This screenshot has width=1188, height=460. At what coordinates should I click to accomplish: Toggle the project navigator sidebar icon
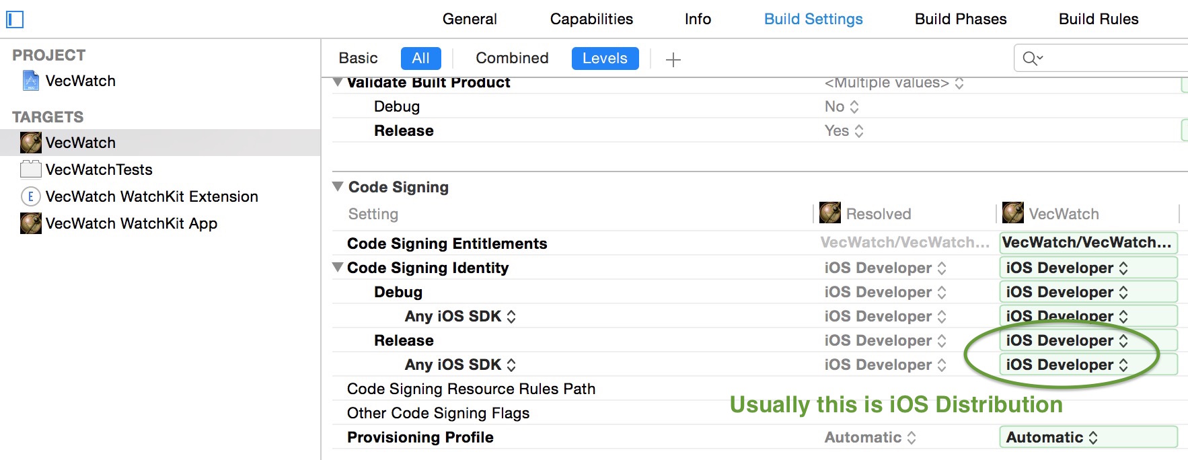(x=15, y=20)
